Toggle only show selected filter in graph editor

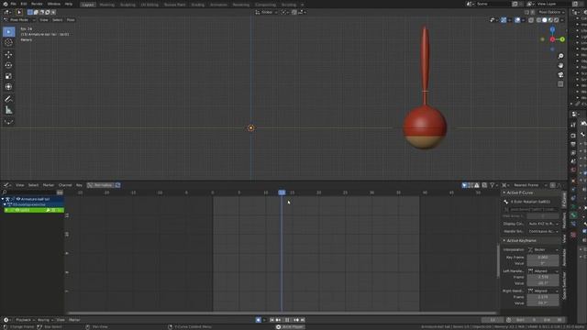[464, 185]
